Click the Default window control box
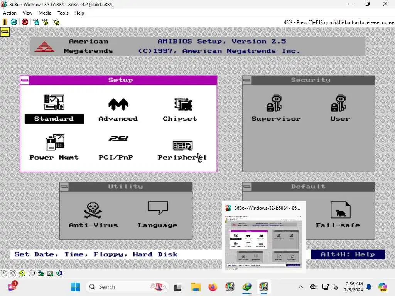395x296 pixels. click(247, 187)
